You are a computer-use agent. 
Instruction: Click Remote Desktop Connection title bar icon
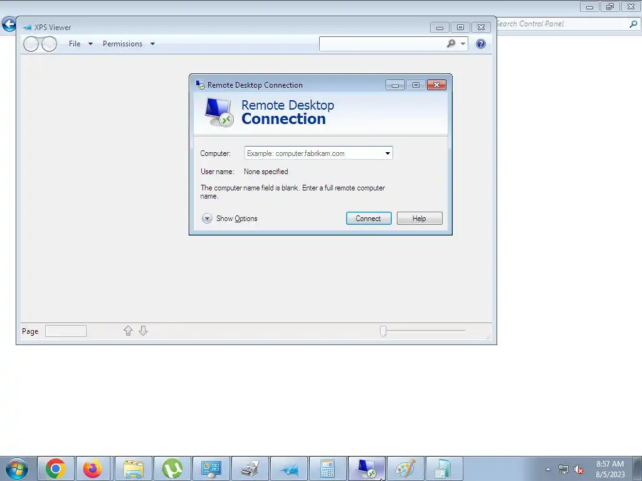200,85
